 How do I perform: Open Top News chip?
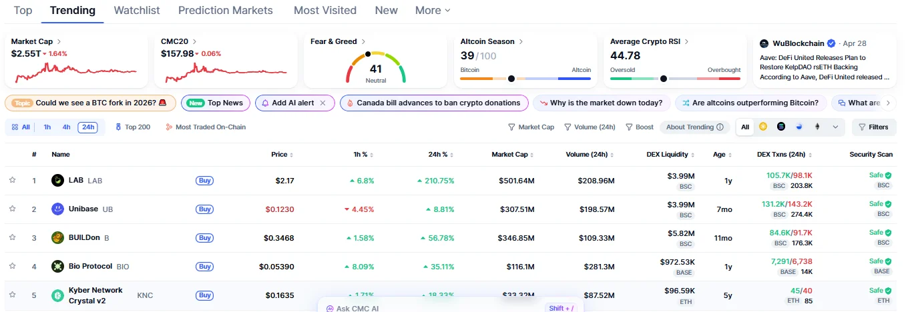coord(216,103)
